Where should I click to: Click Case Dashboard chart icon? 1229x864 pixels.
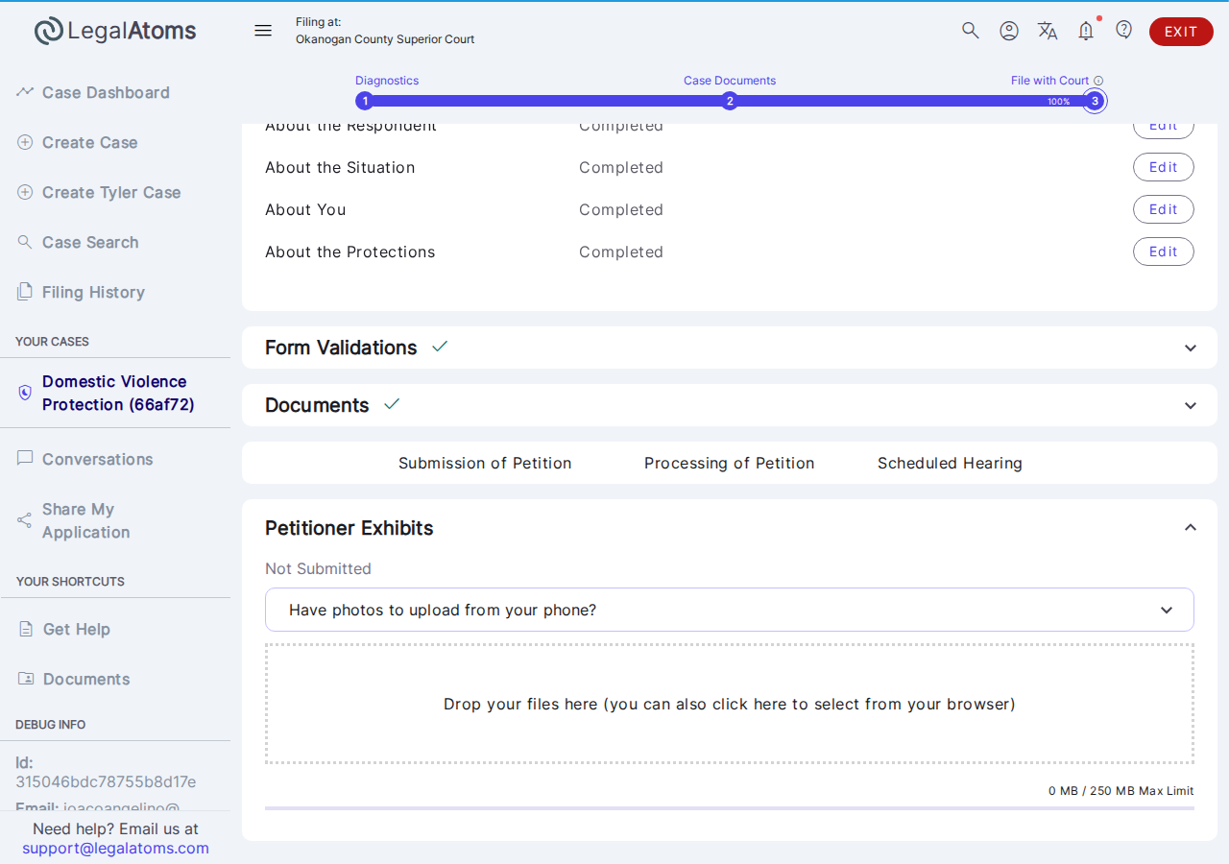click(x=25, y=92)
